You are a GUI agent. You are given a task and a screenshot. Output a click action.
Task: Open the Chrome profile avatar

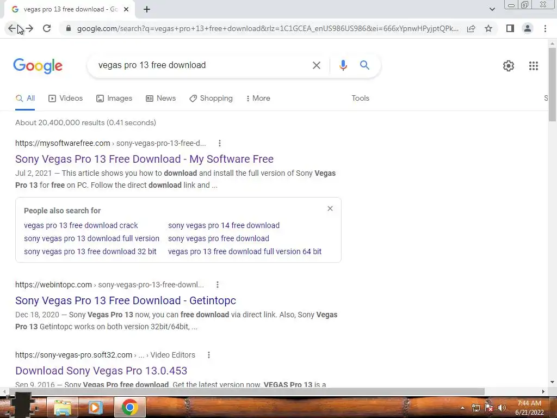[x=528, y=28]
